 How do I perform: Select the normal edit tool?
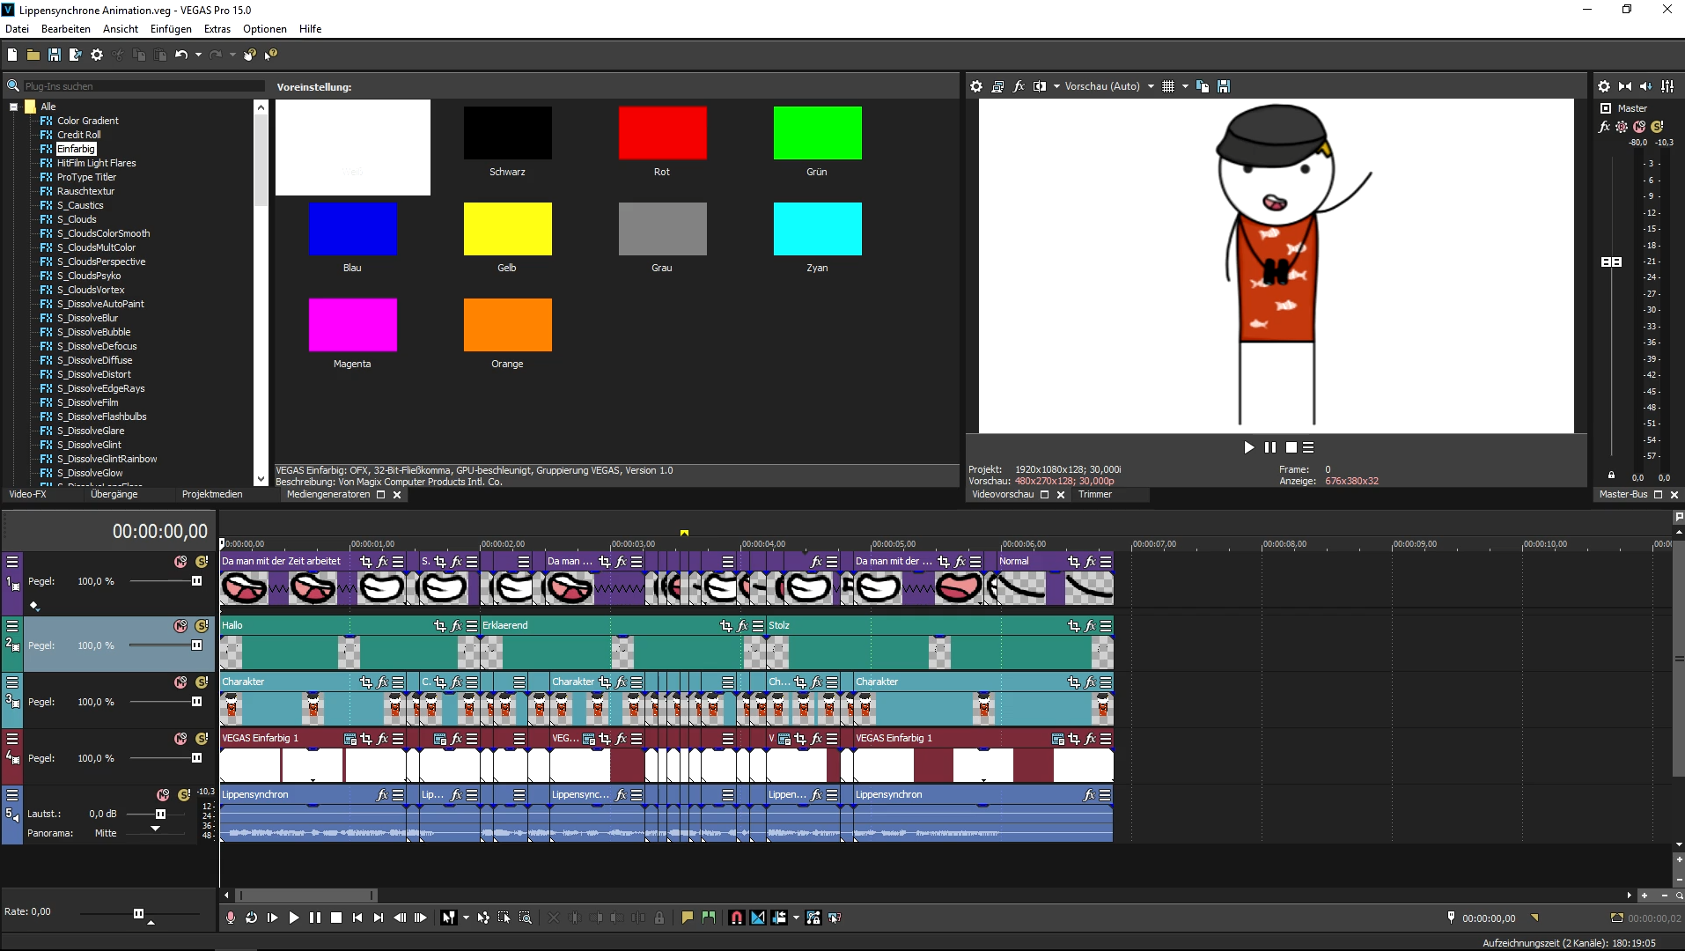449,918
